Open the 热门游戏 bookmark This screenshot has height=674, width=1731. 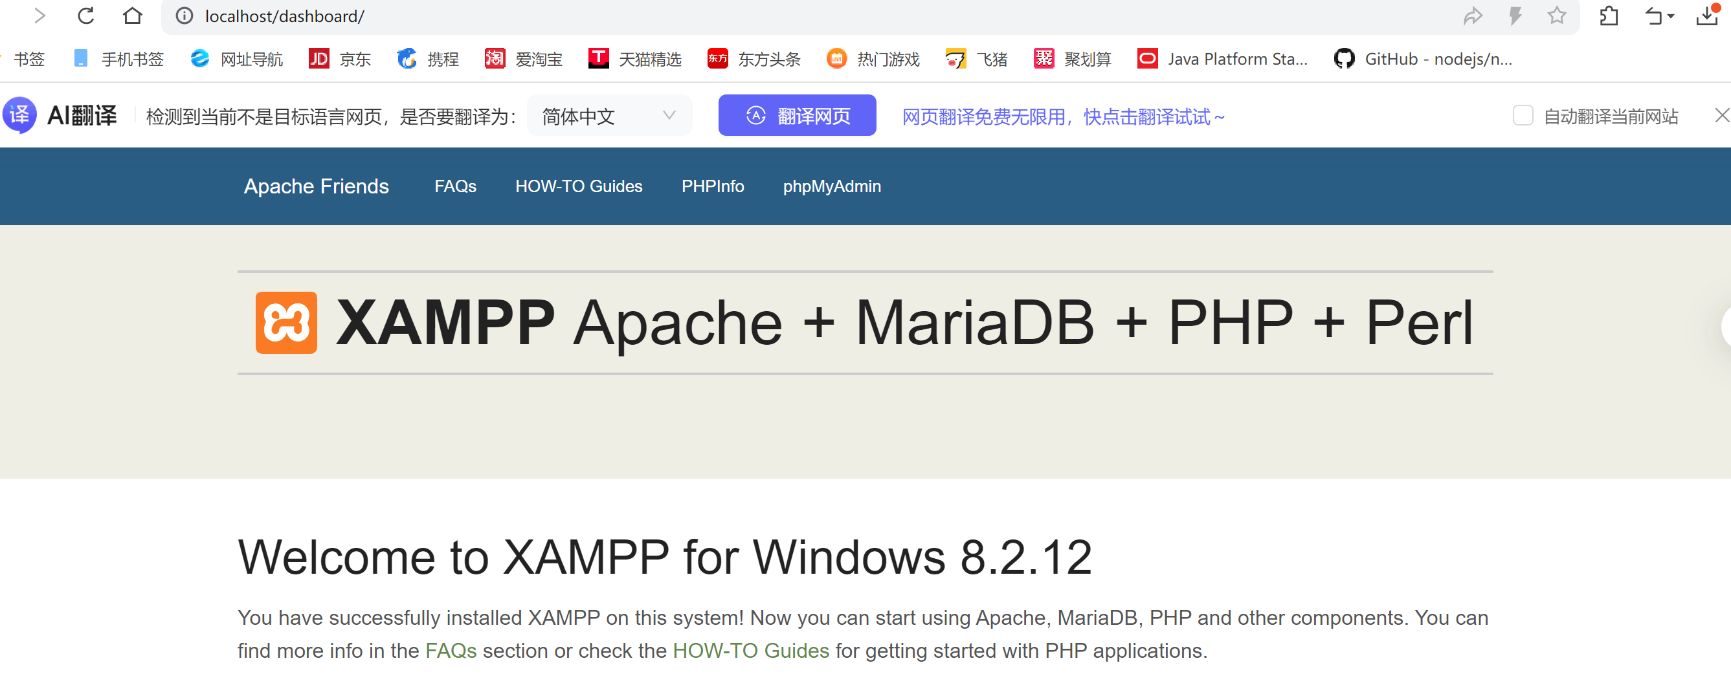click(x=872, y=59)
